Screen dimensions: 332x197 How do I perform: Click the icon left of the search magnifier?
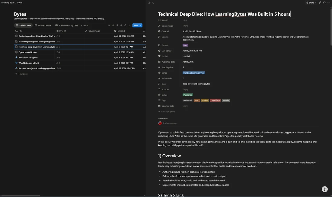click(x=121, y=25)
